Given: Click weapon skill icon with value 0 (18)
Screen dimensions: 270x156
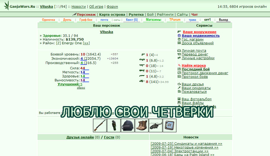Looking at the screenshot, I should pos(142,65).
